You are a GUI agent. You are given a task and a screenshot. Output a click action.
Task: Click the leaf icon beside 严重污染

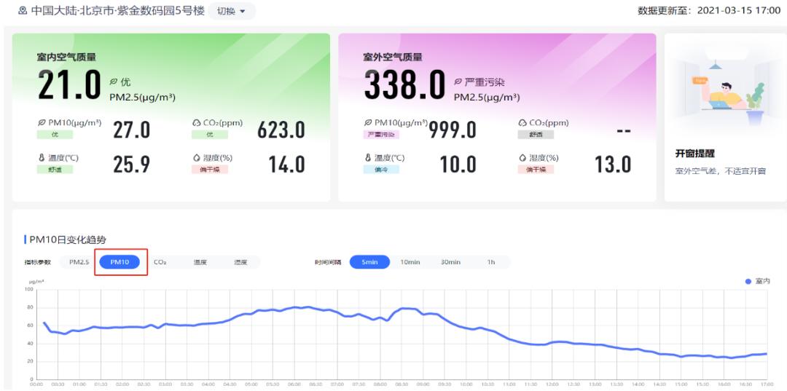458,82
